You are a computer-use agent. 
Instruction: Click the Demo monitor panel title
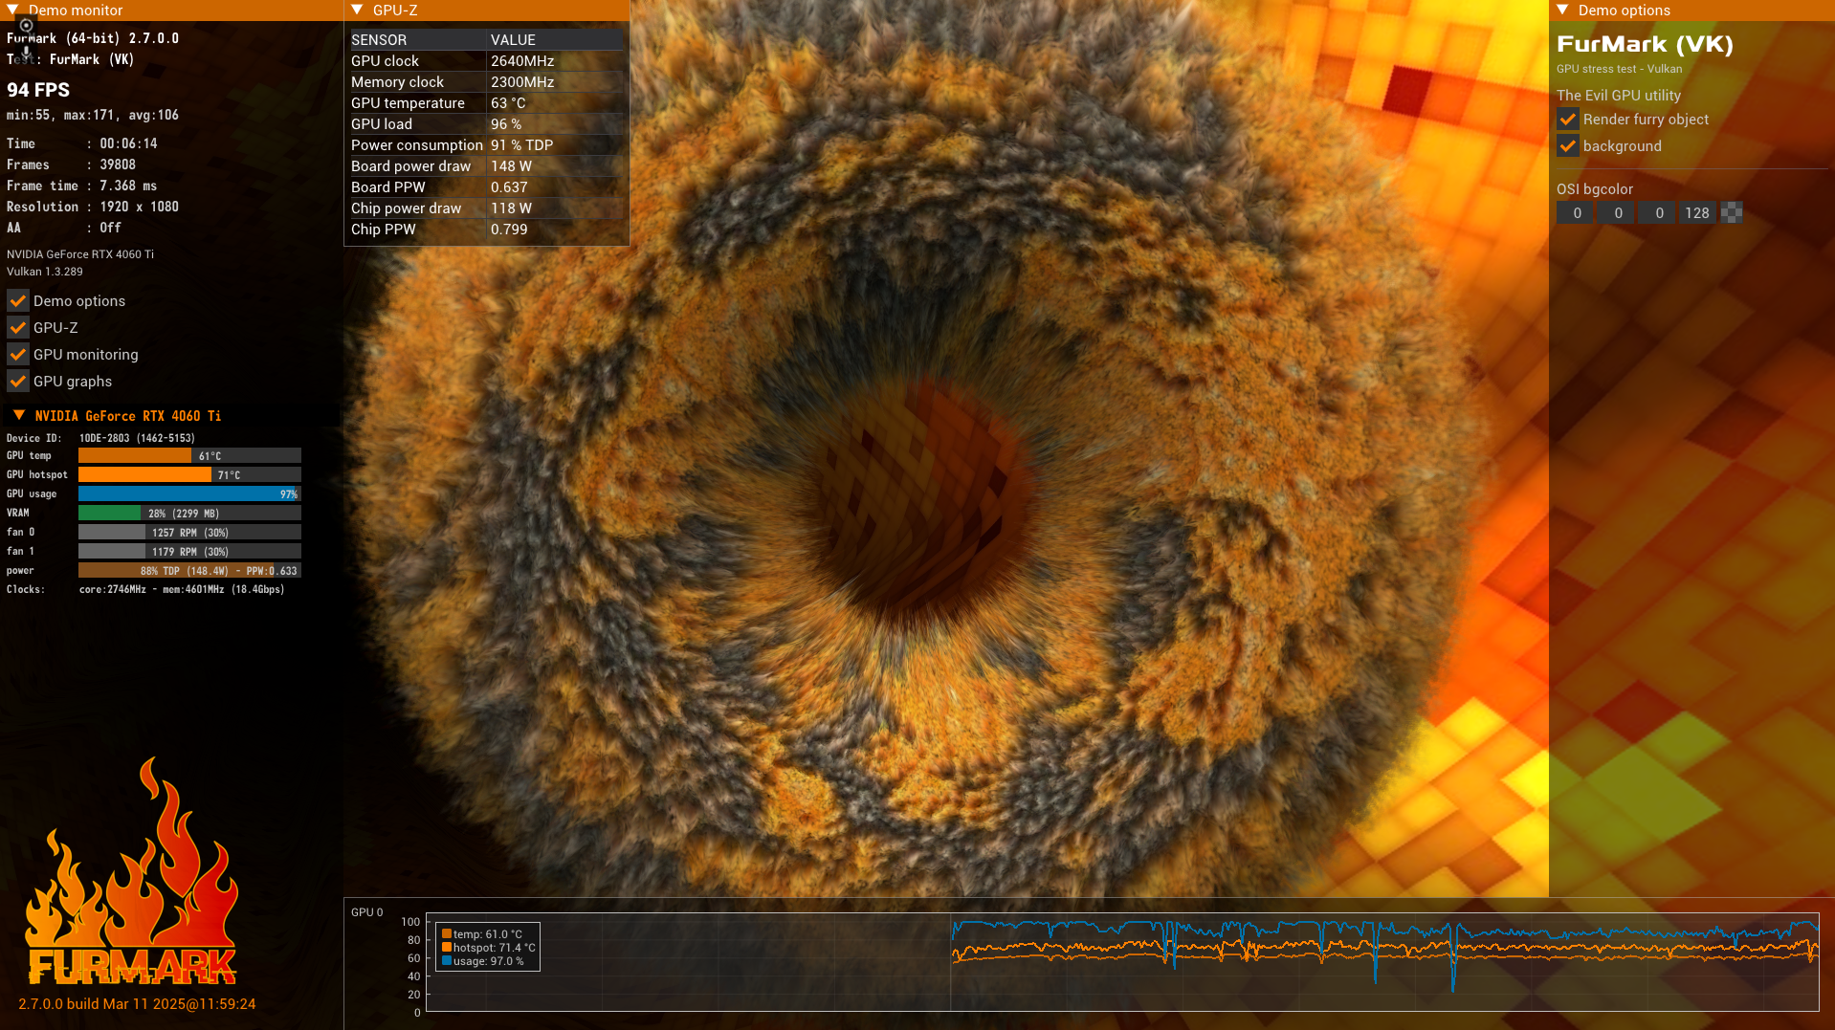coord(76,10)
